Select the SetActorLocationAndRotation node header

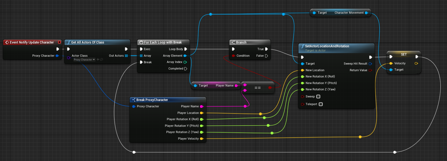pos(336,48)
